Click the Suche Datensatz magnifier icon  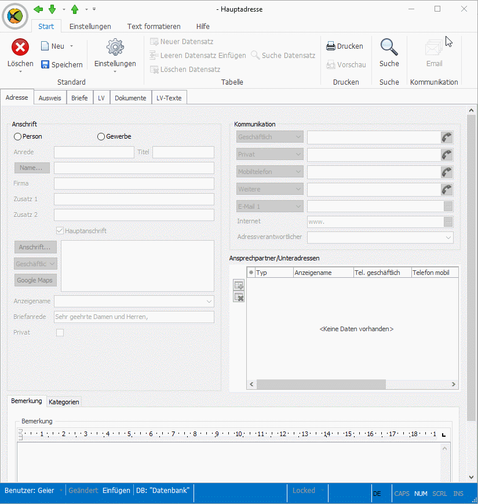pyautogui.click(x=255, y=55)
